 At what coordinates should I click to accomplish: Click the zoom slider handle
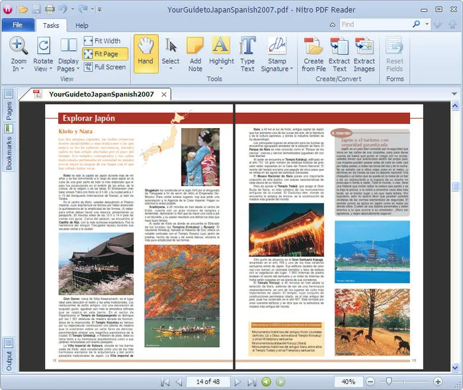389,381
